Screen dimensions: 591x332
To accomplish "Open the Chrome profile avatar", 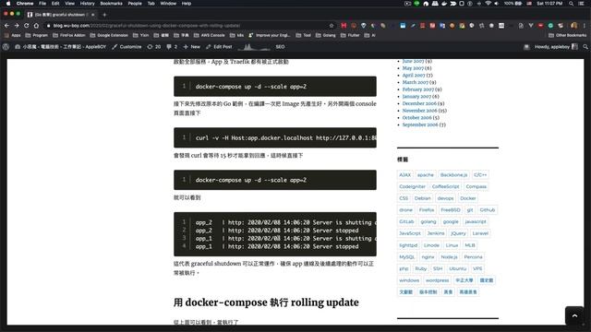I will 574,26.
